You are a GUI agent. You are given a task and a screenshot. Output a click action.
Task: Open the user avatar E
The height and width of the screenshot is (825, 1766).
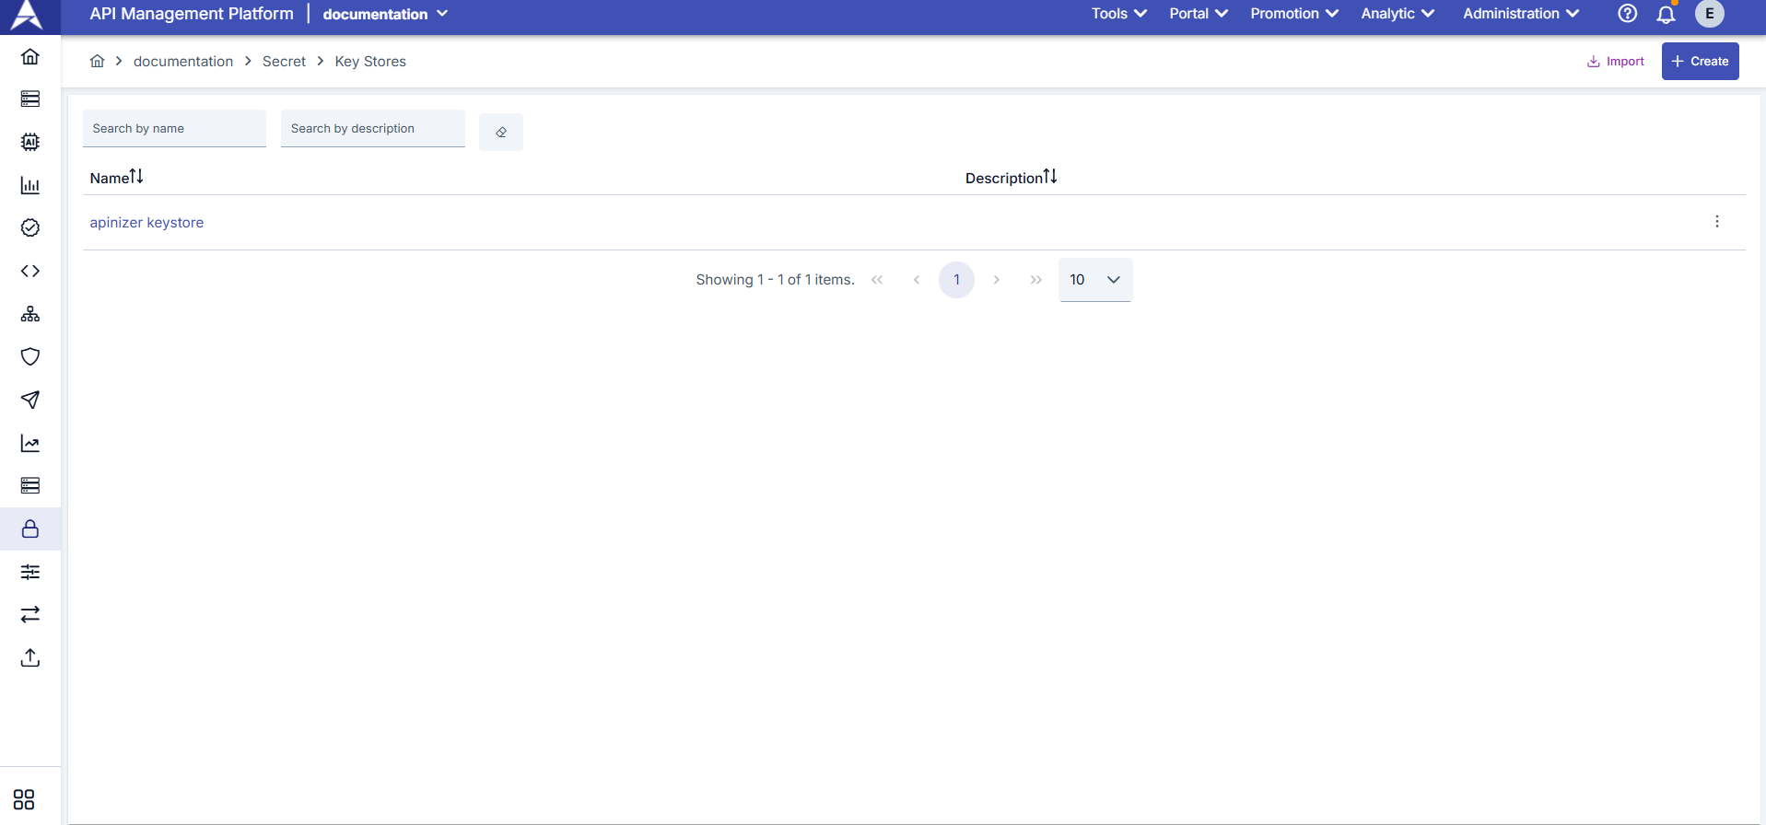click(x=1710, y=14)
